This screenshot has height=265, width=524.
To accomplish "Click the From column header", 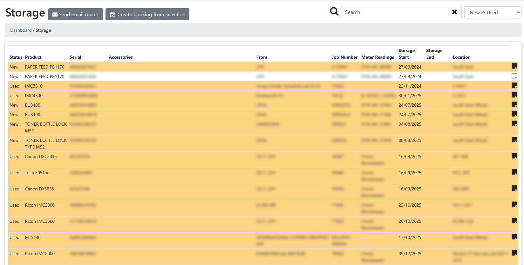I will coord(262,57).
